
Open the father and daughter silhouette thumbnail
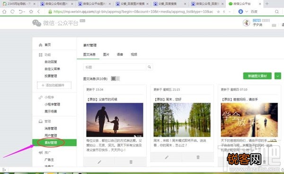(115, 120)
